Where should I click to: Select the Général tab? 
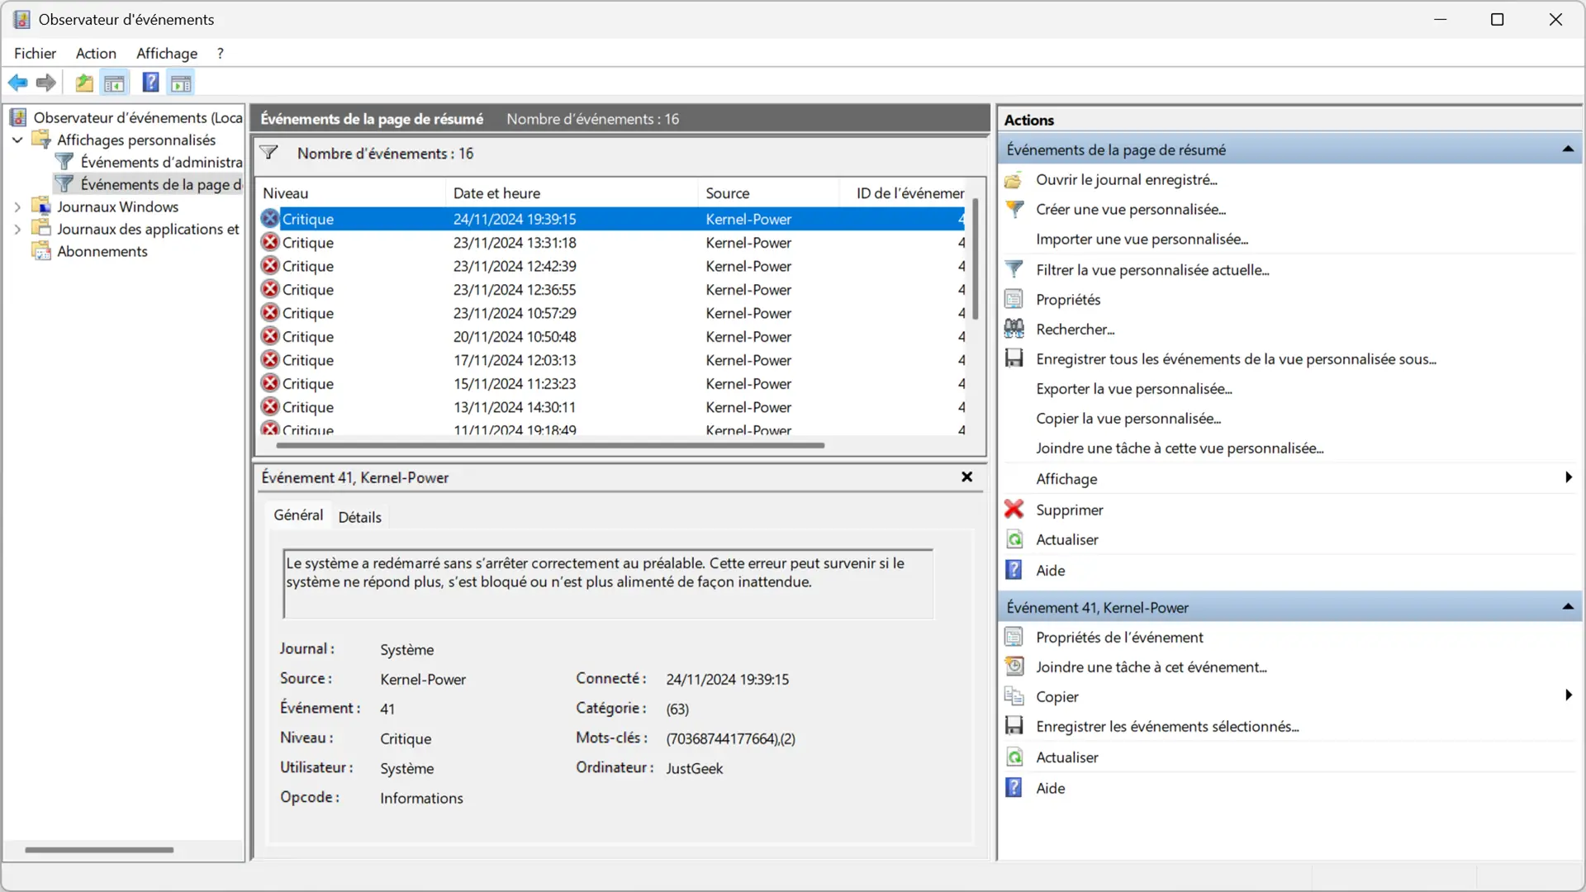pos(298,515)
